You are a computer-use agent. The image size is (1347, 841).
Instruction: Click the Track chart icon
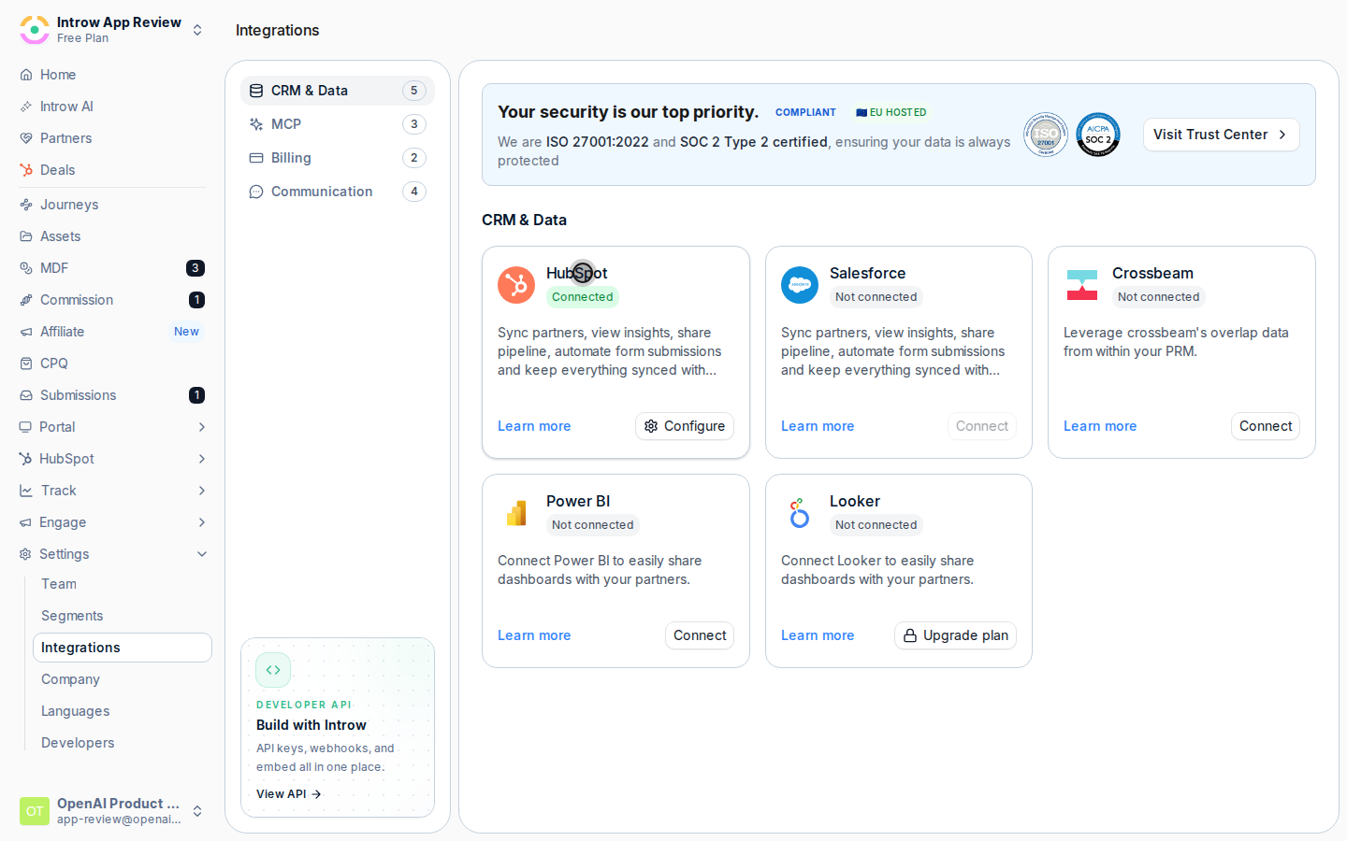[x=26, y=491]
